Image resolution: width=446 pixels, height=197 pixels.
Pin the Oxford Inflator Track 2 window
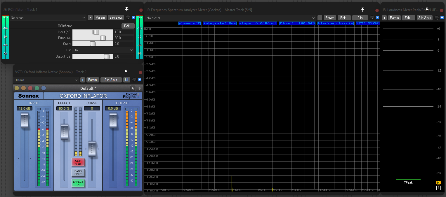[126, 71]
